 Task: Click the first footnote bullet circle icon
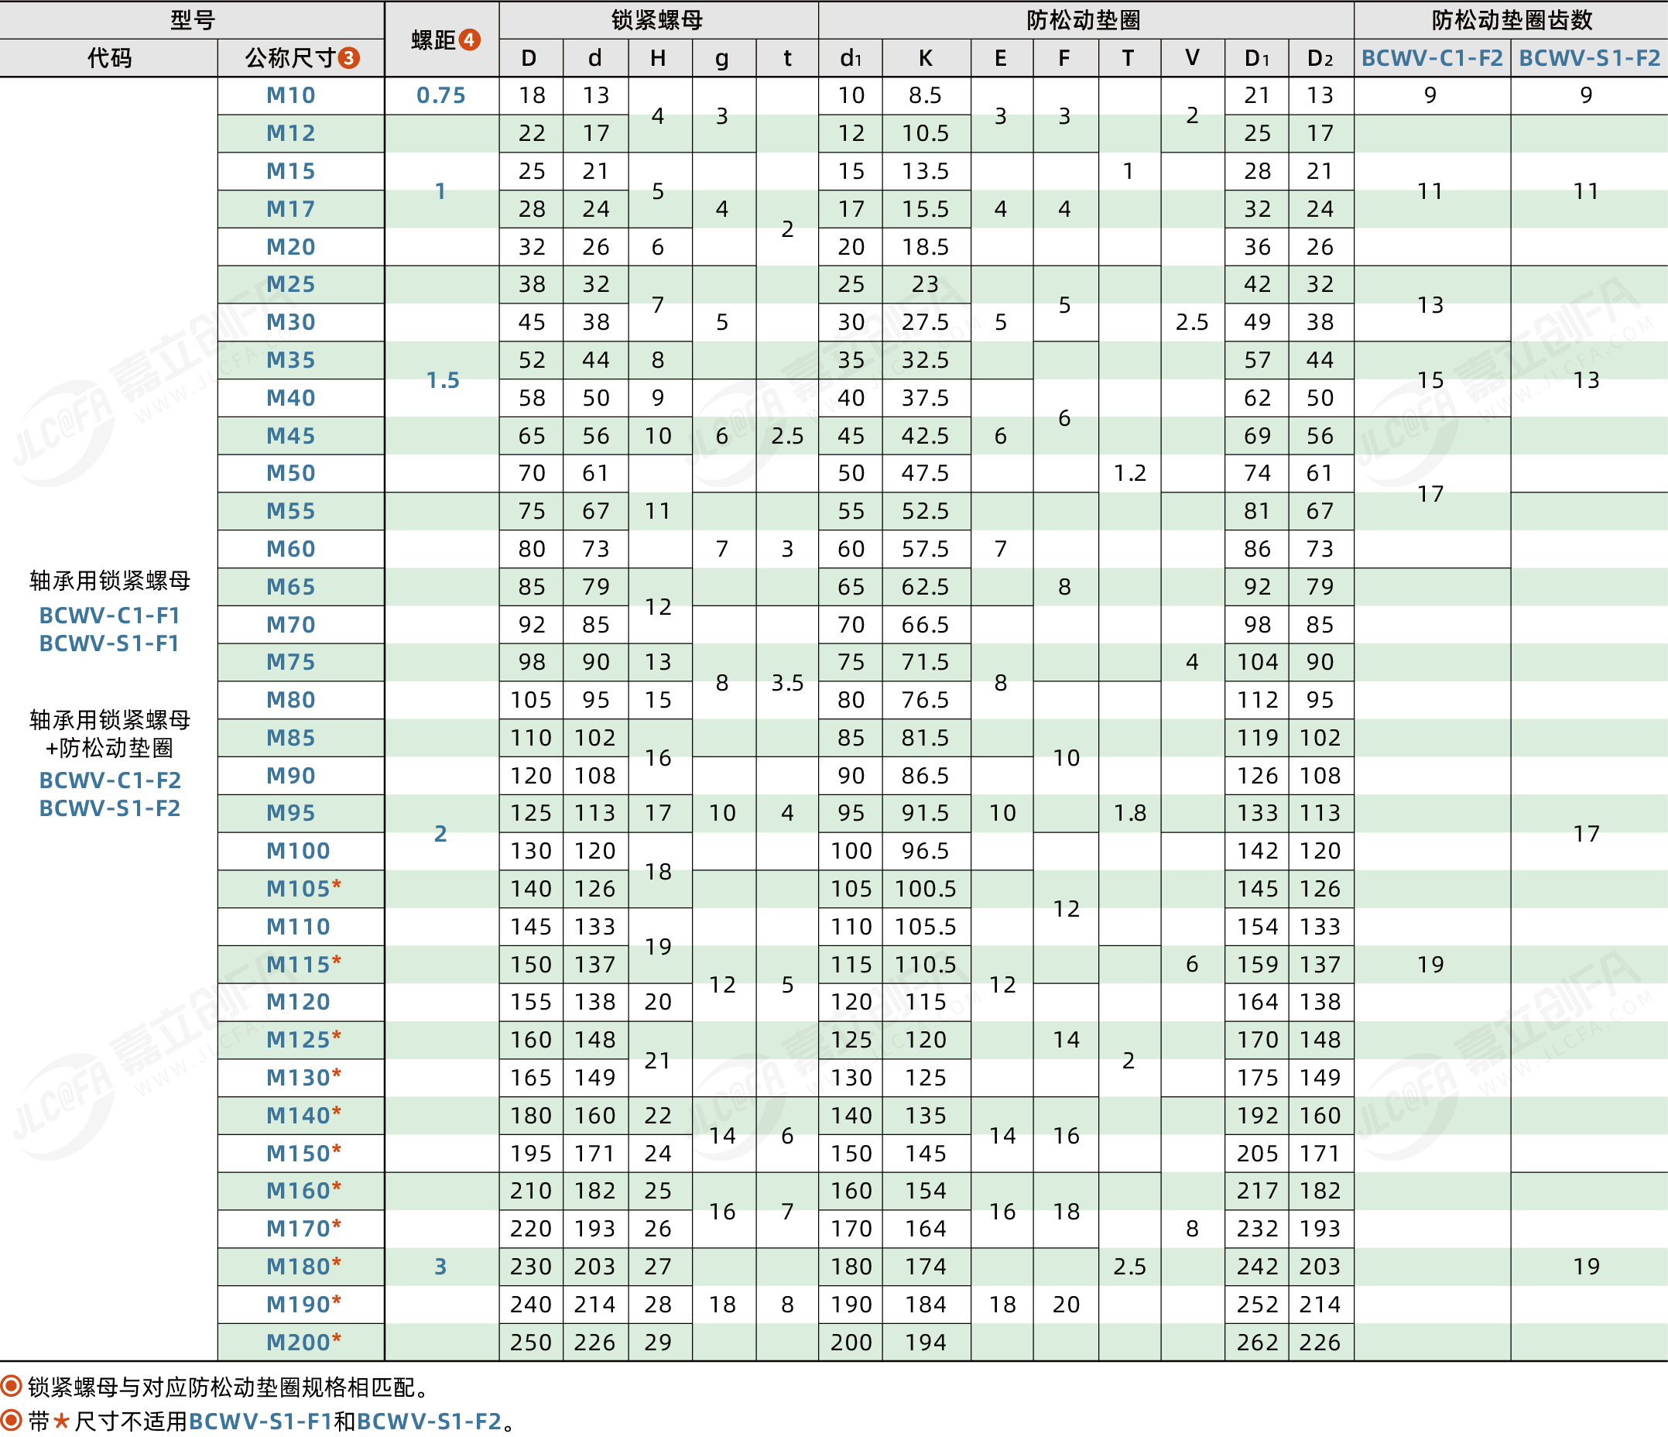tap(12, 1386)
